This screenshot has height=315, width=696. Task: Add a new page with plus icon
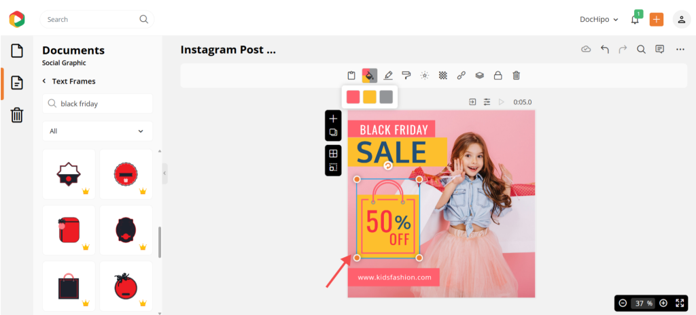click(333, 119)
